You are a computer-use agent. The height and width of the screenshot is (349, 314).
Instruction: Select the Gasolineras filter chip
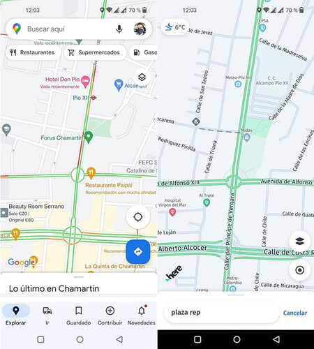(x=144, y=52)
